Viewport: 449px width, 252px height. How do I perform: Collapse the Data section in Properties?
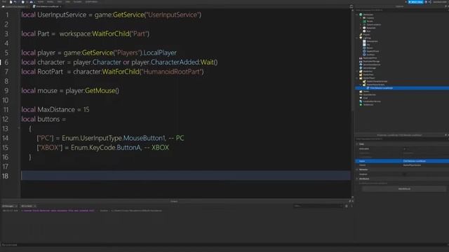(x=357, y=144)
